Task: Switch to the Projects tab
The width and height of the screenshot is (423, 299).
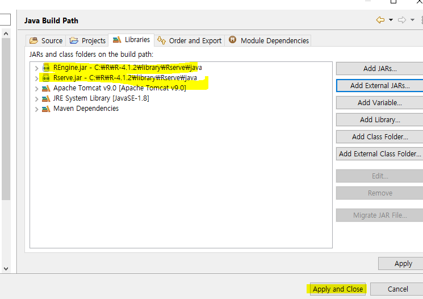Action: pos(87,41)
